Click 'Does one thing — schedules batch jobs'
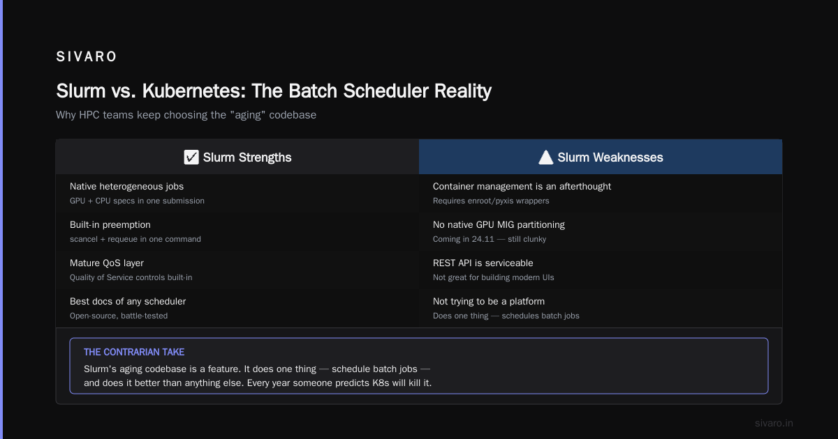This screenshot has height=439, width=838. (506, 316)
